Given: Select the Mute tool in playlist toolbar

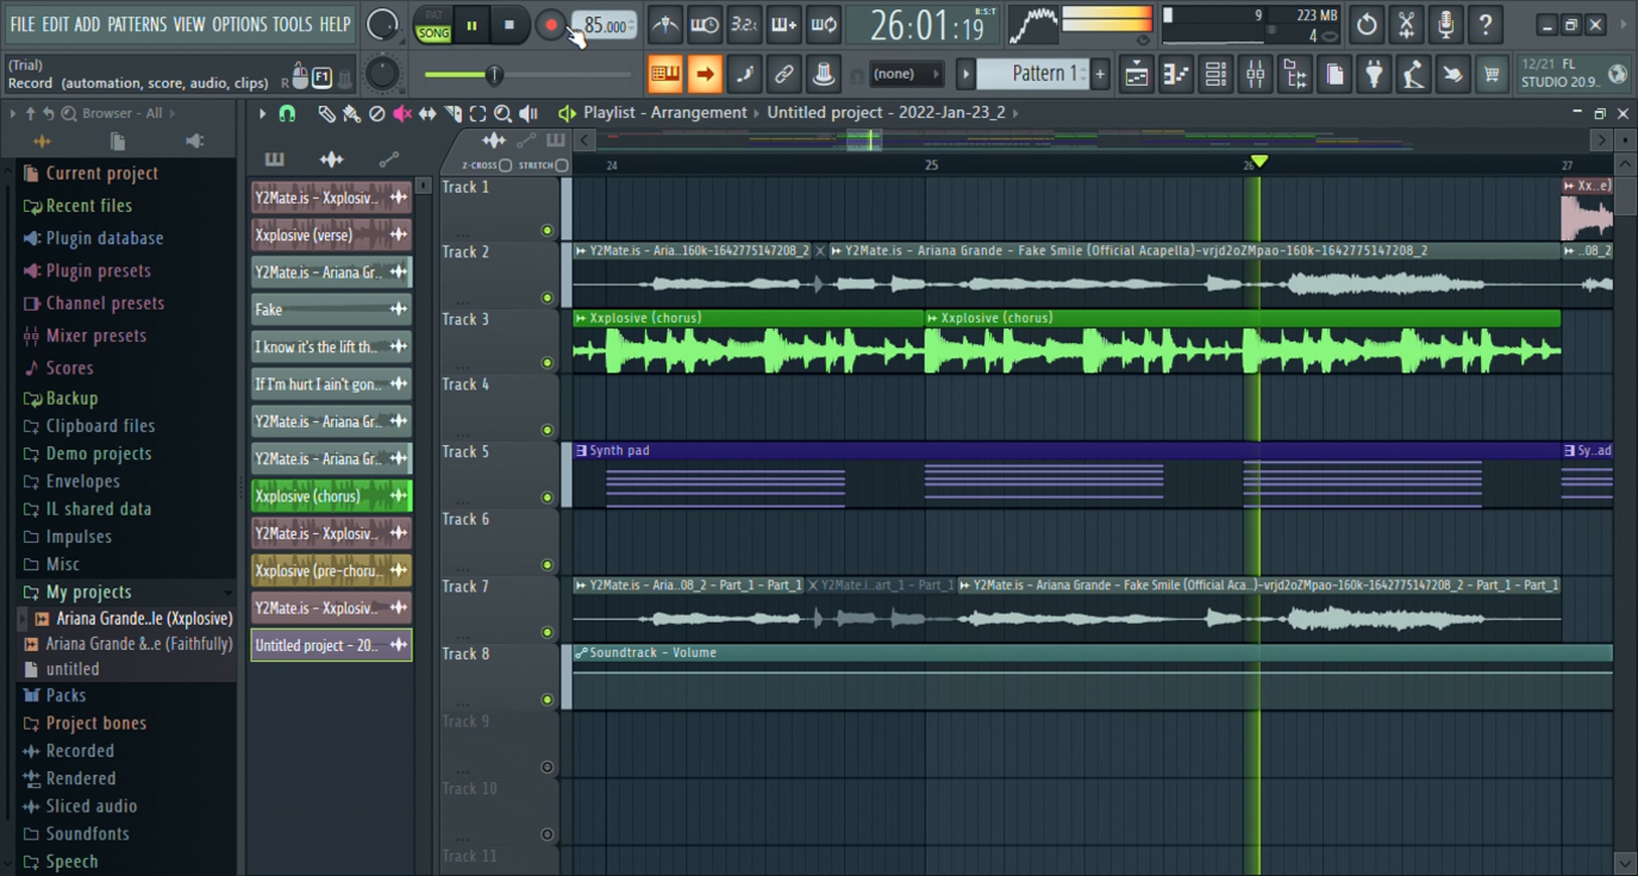Looking at the screenshot, I should click(402, 114).
